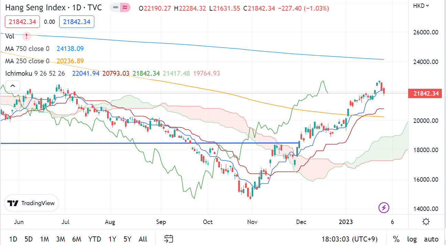Viewport: 446px width, 245px height.
Task: Open the HKD currency dropdown
Action: pos(421,6)
